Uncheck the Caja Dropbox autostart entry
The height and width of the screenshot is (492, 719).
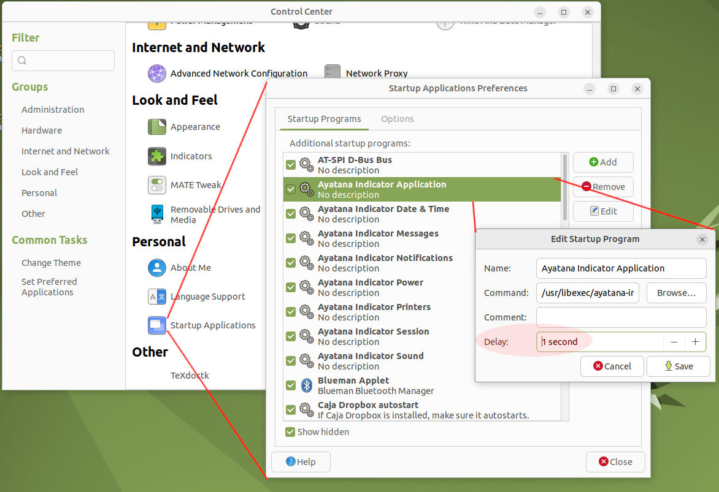tap(290, 409)
